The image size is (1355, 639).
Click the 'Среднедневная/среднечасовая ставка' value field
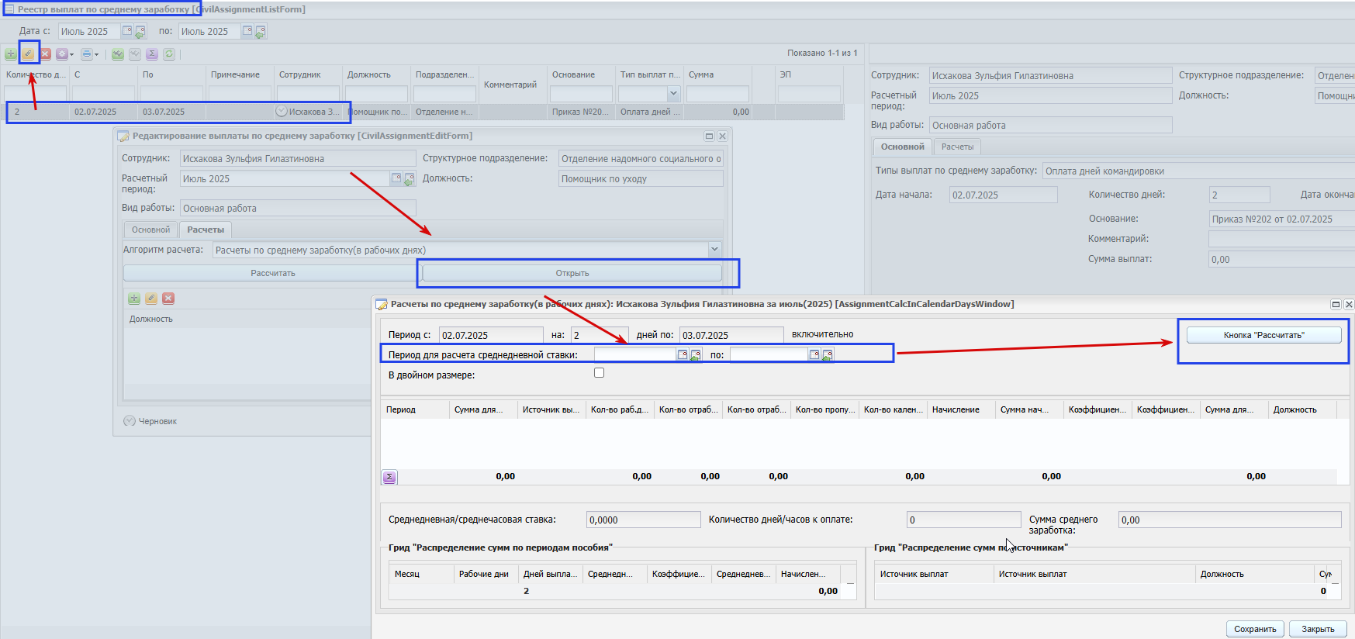pos(643,520)
